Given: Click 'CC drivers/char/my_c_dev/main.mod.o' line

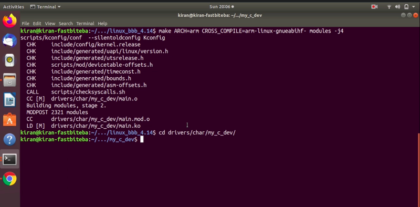Looking at the screenshot, I should (x=88, y=119).
